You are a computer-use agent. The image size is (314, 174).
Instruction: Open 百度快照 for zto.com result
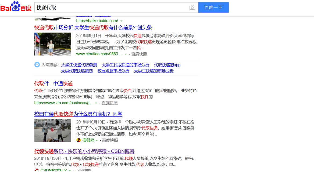109,103
